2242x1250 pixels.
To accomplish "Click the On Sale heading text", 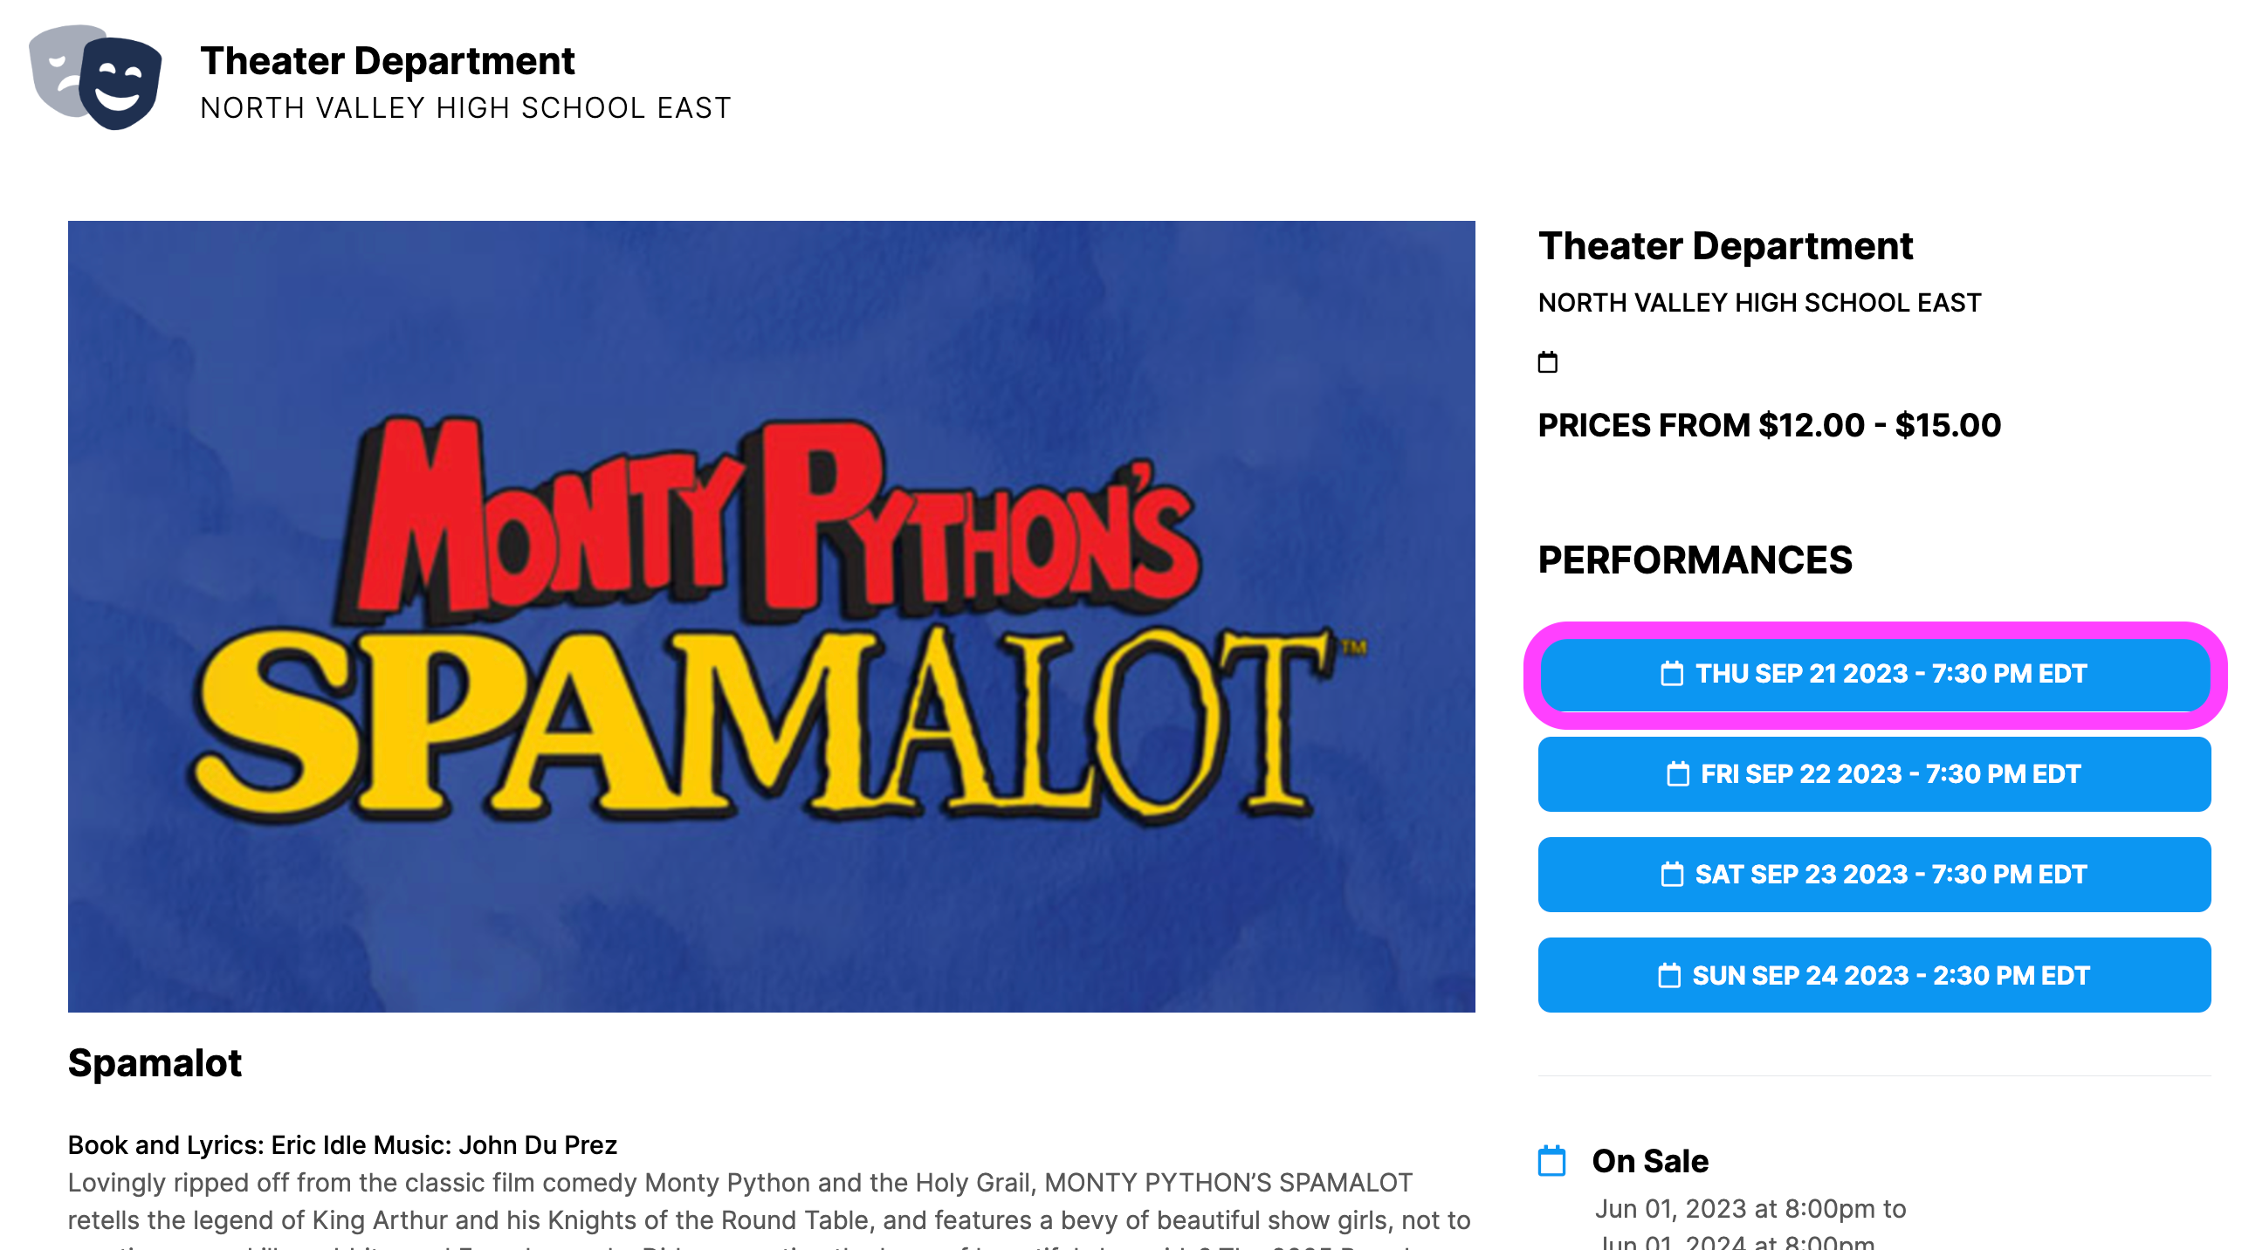I will (x=1650, y=1161).
